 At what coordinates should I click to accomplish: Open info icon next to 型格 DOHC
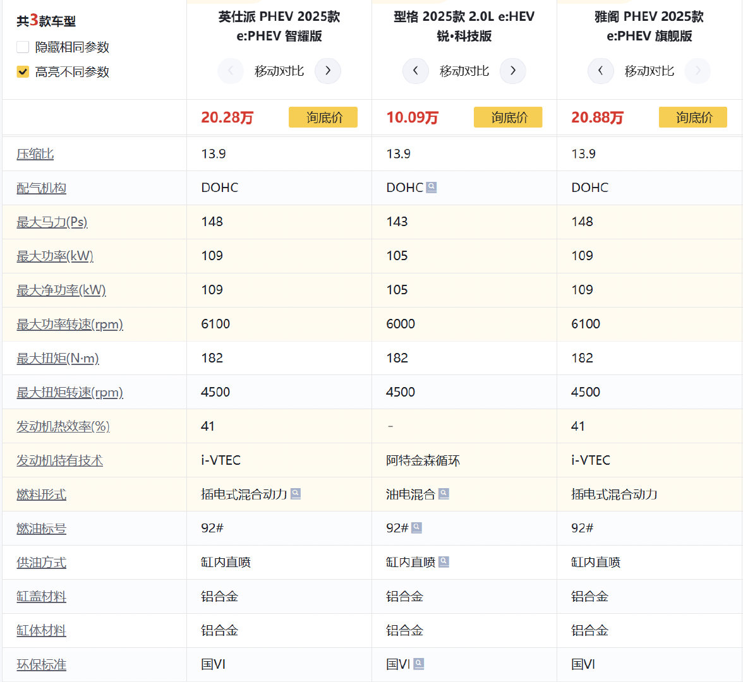pyautogui.click(x=431, y=188)
